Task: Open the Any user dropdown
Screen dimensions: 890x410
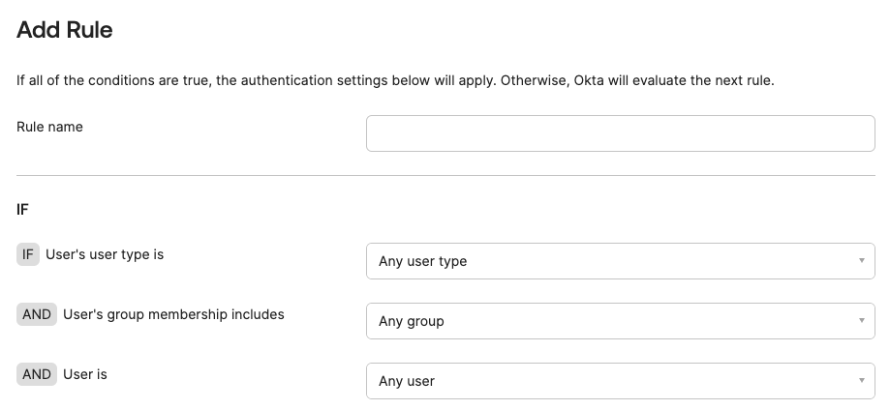Action: pos(620,381)
